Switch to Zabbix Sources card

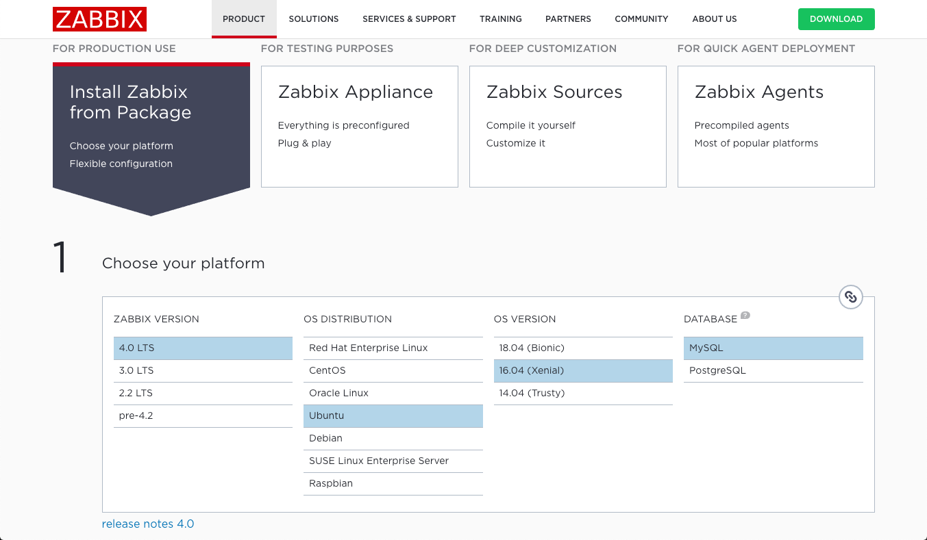pyautogui.click(x=567, y=127)
